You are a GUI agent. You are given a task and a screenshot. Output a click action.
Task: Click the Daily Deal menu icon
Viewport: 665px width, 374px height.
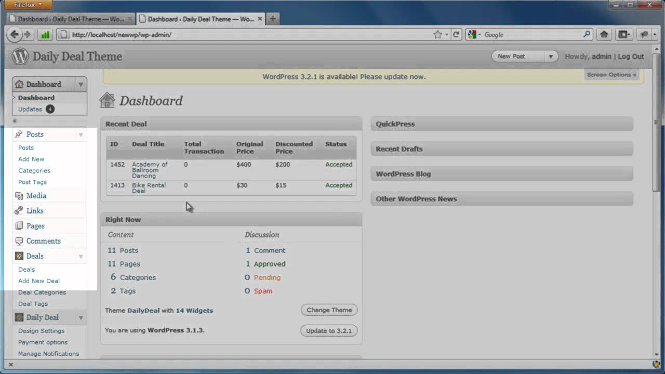click(19, 317)
